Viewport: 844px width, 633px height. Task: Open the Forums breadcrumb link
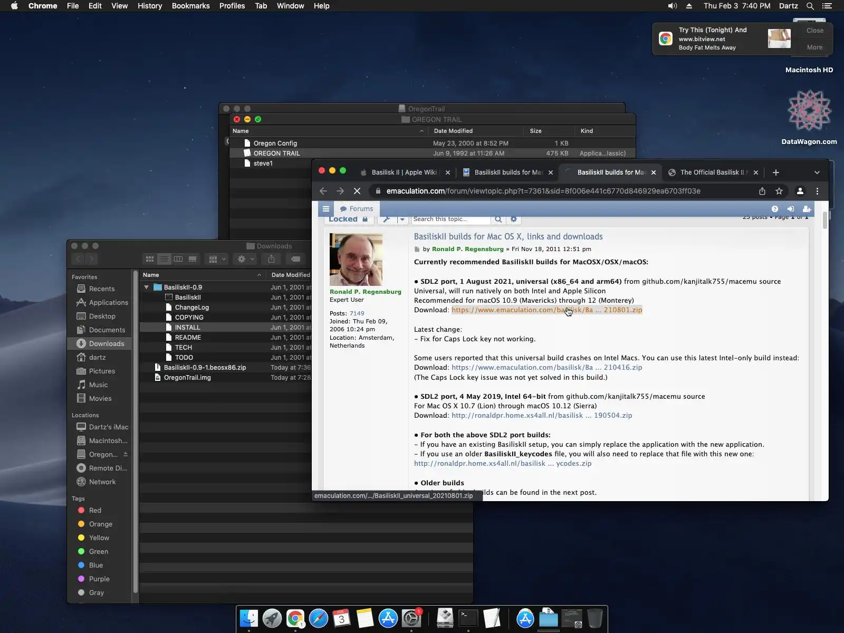tap(357, 209)
